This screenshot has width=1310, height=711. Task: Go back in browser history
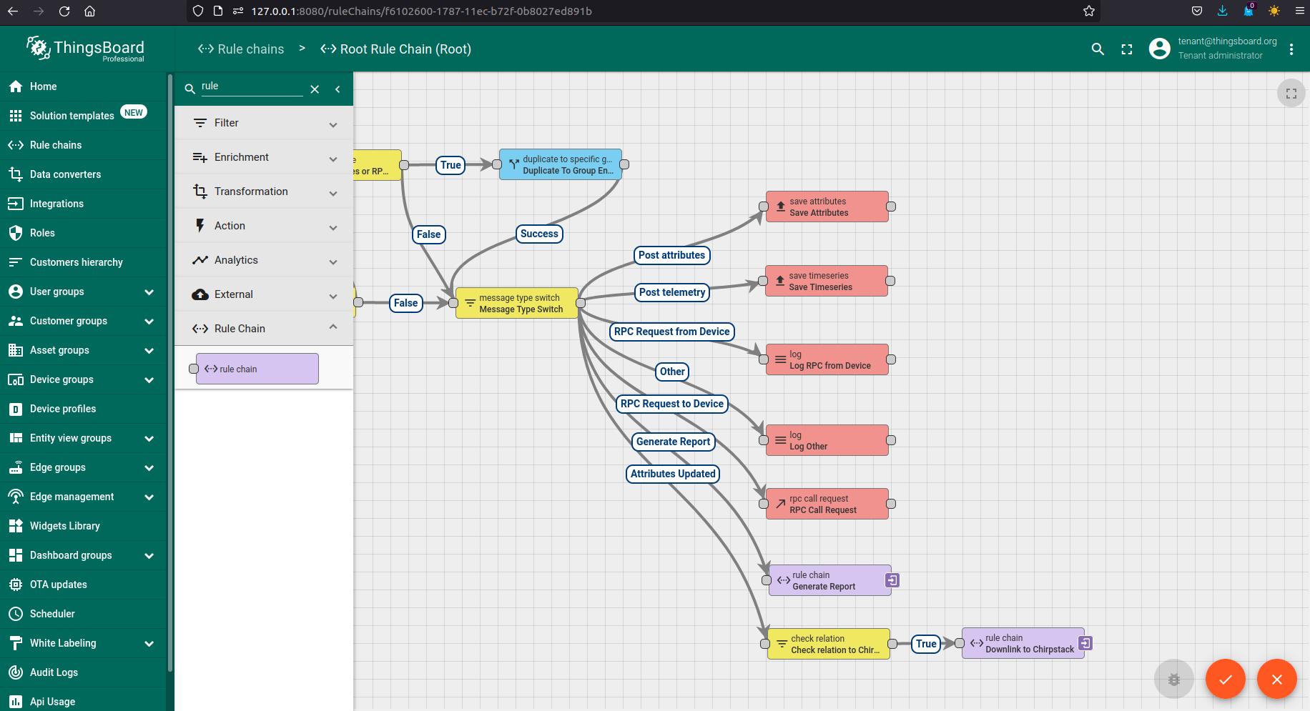point(13,11)
